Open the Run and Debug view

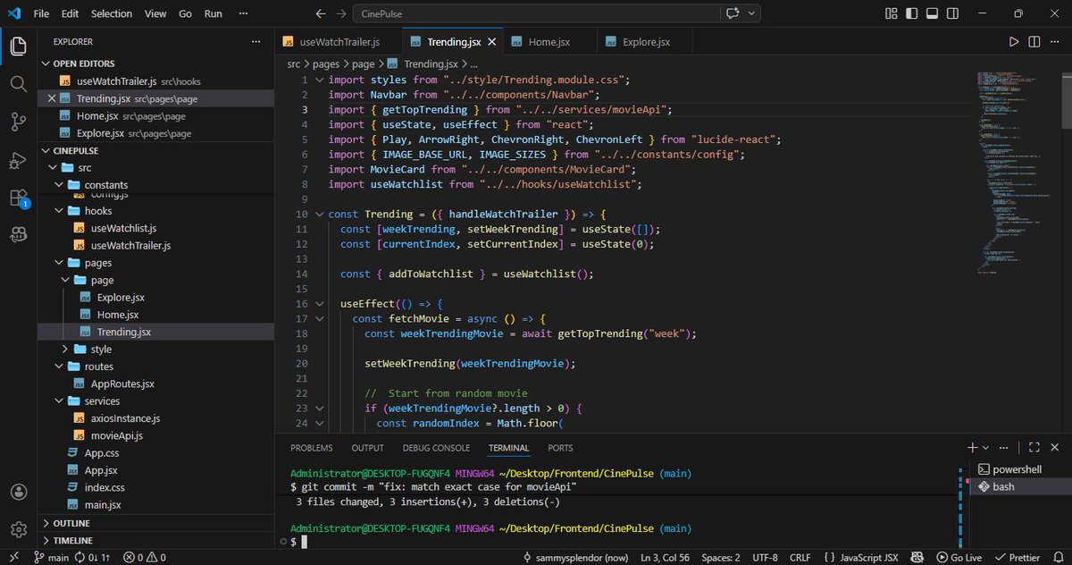tap(18, 162)
